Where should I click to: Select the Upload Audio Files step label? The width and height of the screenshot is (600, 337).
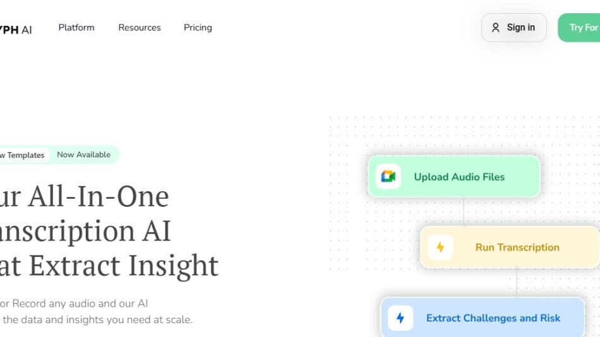[x=459, y=177]
